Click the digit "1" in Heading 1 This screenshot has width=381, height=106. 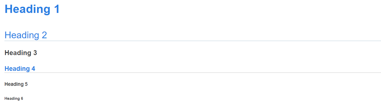(x=57, y=9)
